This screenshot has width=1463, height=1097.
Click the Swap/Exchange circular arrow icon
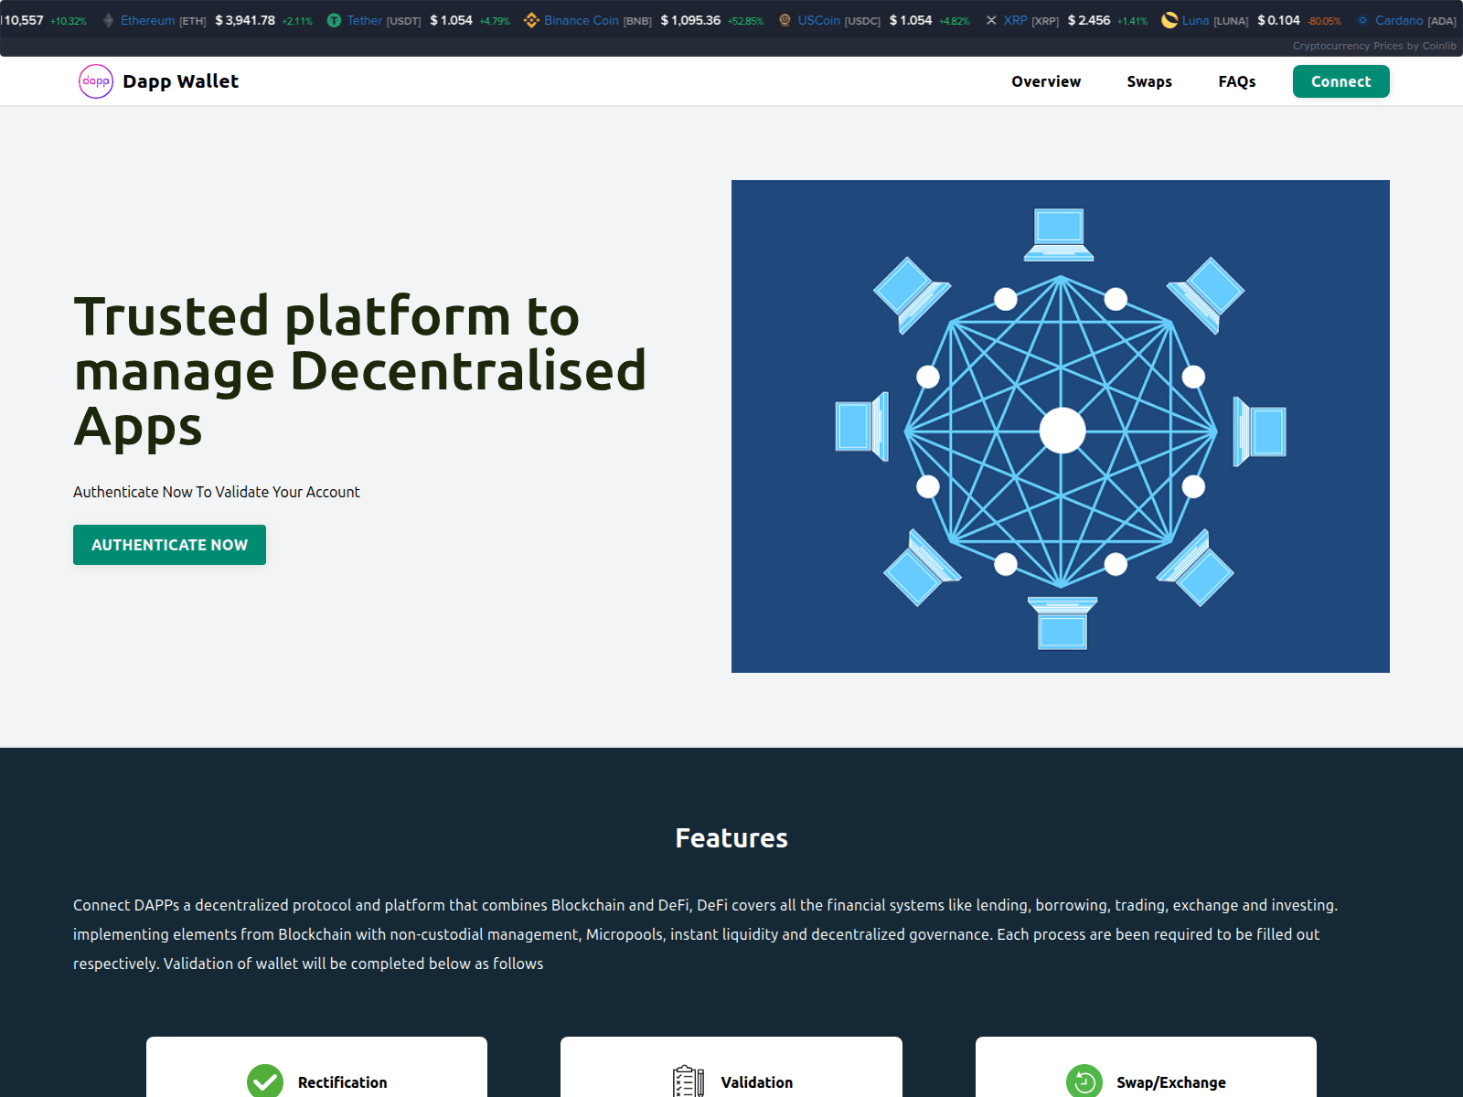point(1084,1081)
